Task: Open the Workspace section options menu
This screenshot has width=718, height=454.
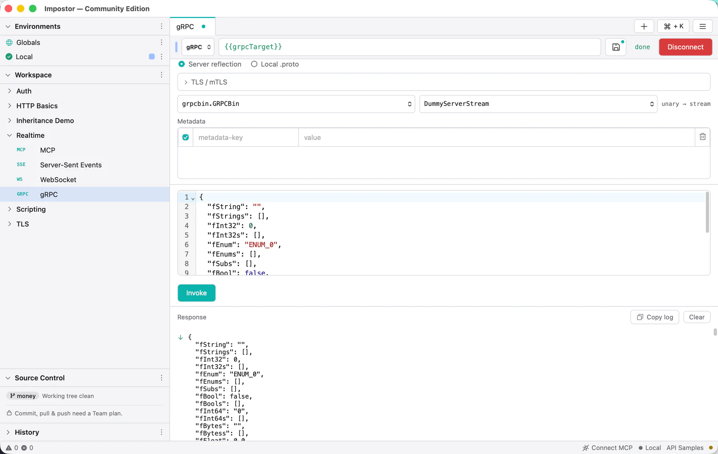Action: (x=162, y=75)
